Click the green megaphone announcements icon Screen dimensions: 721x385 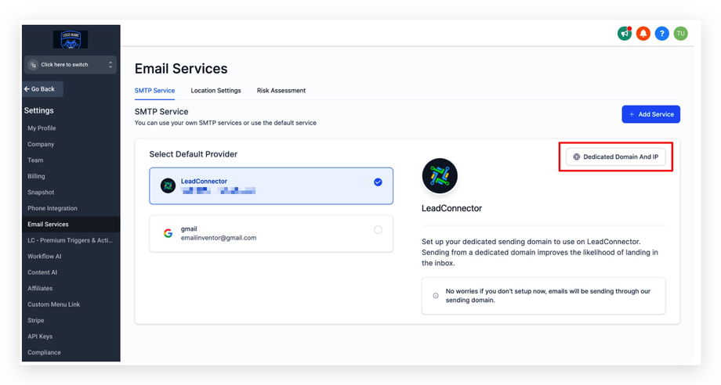[x=625, y=34]
